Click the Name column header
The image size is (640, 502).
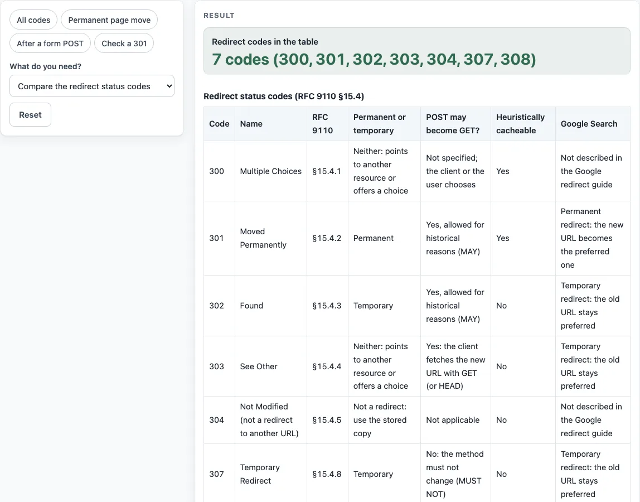pyautogui.click(x=270, y=124)
